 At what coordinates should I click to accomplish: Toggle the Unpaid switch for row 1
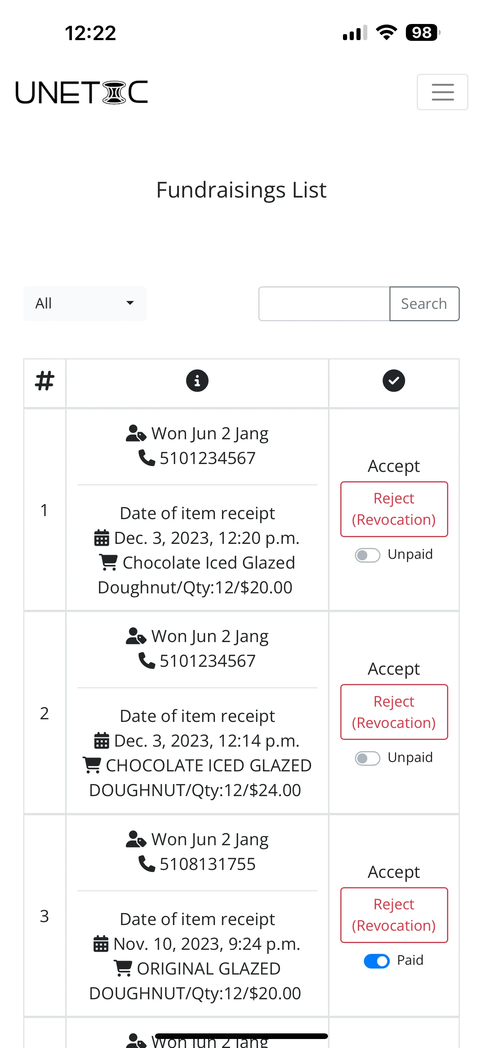[x=368, y=555]
